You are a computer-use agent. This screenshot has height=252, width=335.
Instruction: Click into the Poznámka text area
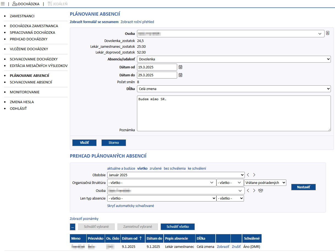point(234,113)
